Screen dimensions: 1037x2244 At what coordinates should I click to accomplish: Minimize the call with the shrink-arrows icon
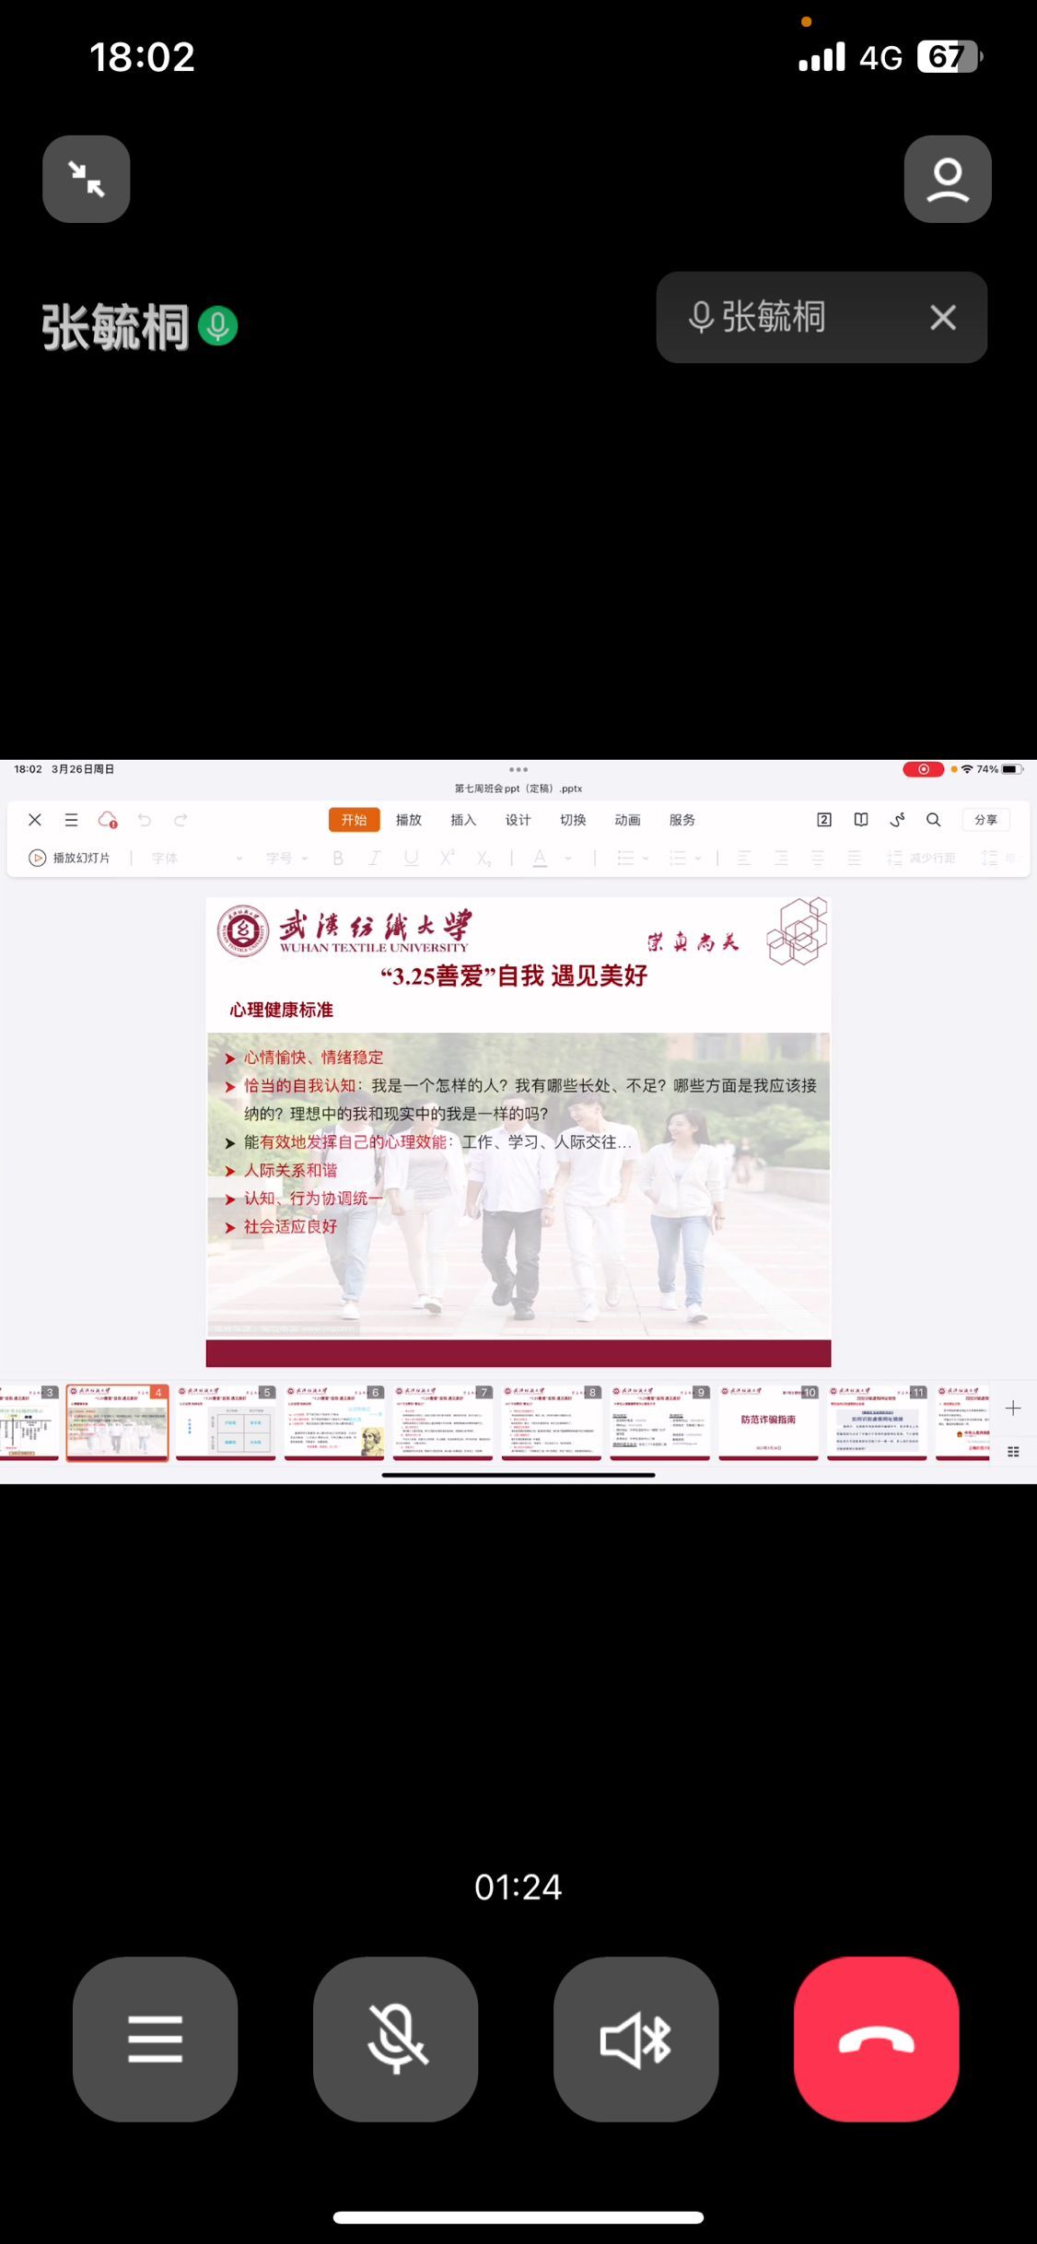87,179
